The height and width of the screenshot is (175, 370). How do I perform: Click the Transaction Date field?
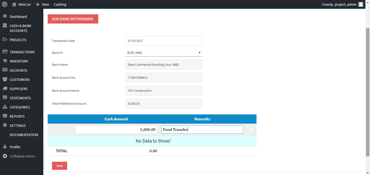point(164,41)
